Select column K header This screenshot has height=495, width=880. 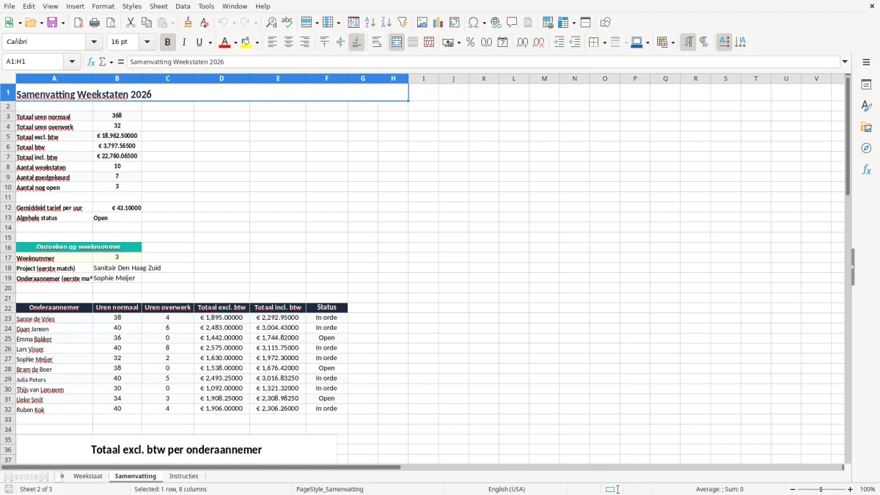483,78
